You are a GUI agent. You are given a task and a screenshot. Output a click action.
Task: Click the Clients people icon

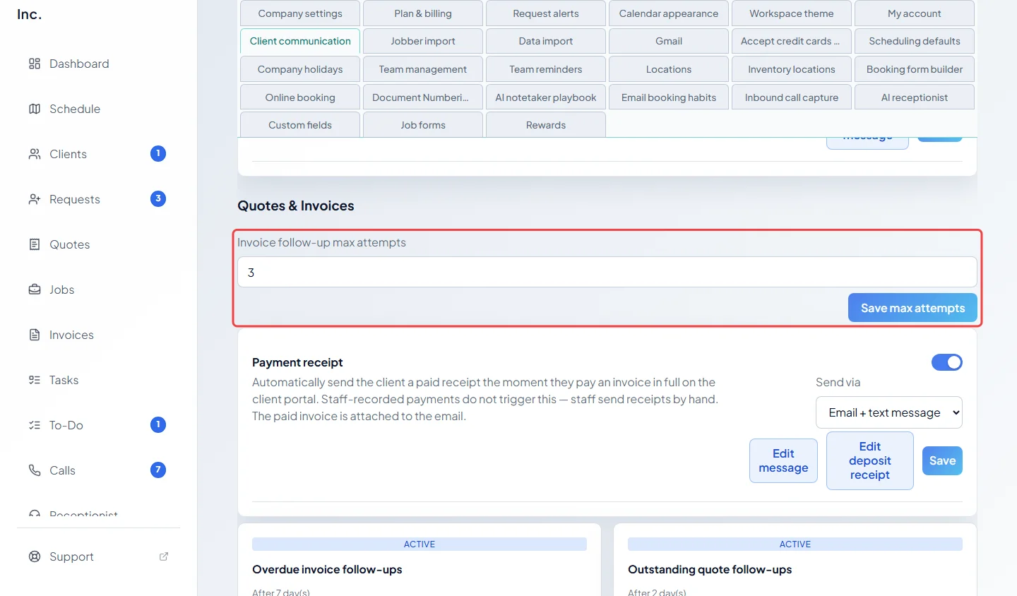(35, 154)
